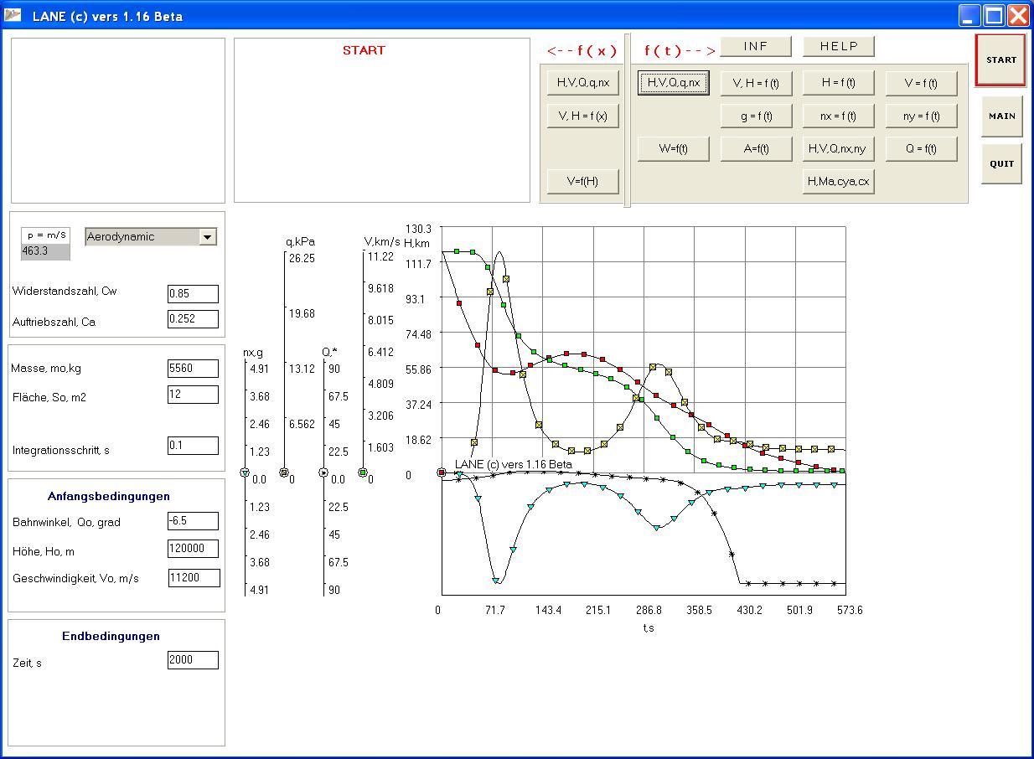Click the cyan triangle nx,g axis marker
This screenshot has height=759, width=1034.
tap(245, 473)
